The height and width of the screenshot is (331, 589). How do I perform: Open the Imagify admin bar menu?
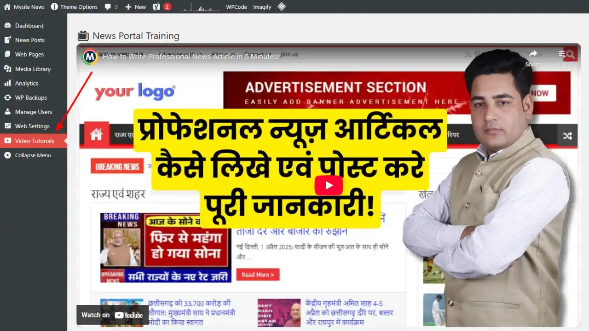(262, 7)
